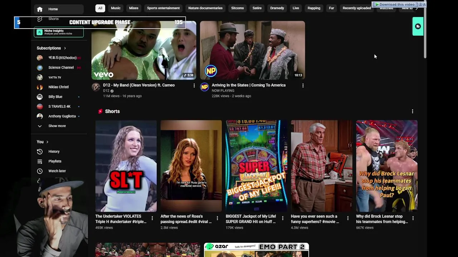Select the All filter chip
Screen dimensions: 458x257
click(100, 8)
